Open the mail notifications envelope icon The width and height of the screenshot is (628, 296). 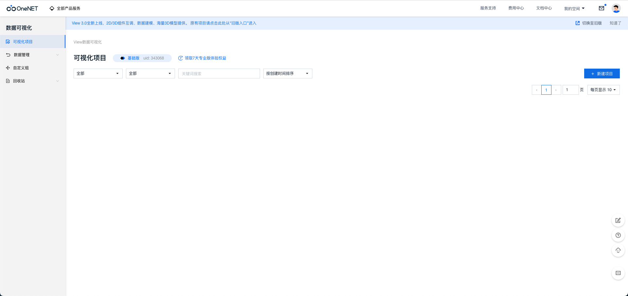(601, 8)
